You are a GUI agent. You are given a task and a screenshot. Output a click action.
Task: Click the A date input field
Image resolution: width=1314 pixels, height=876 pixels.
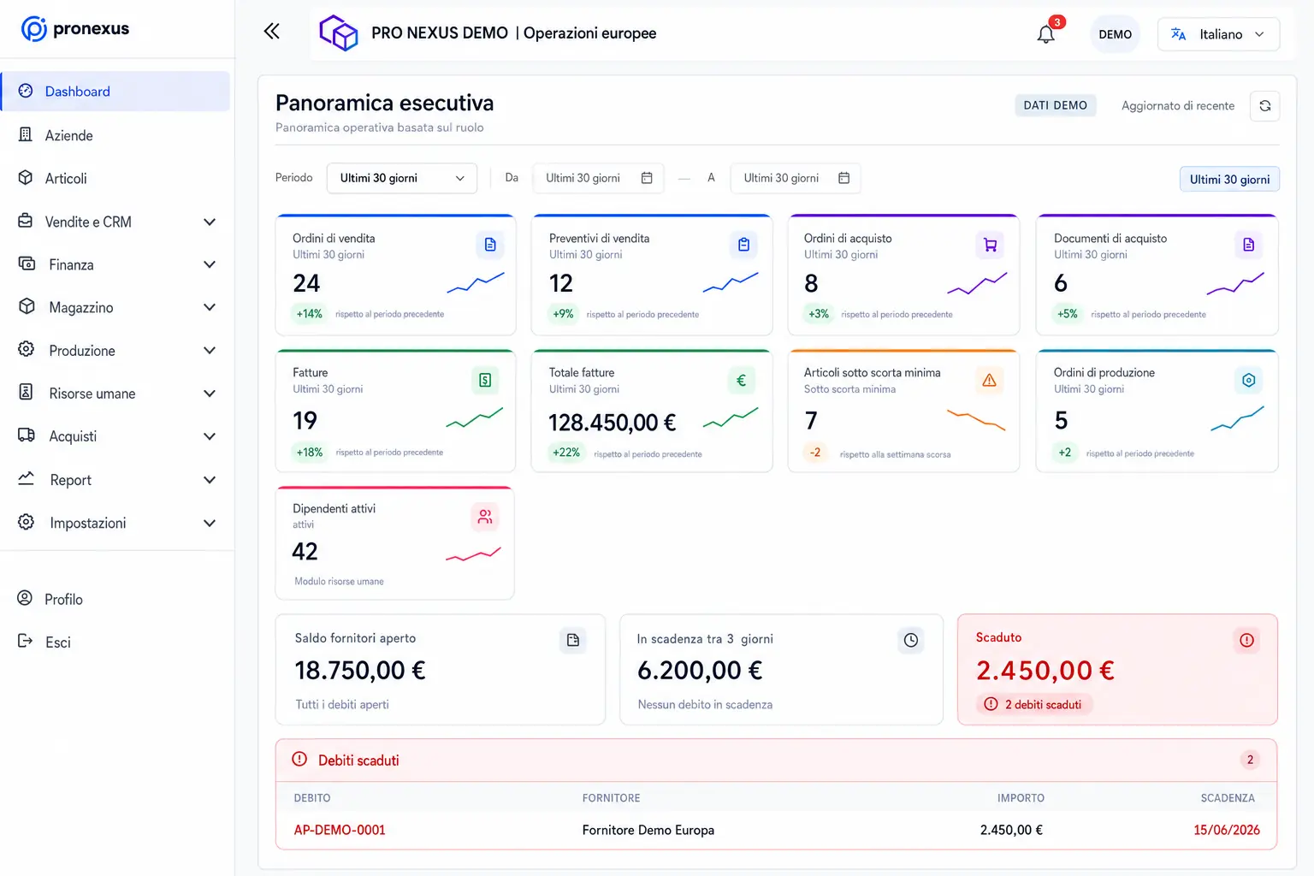(795, 178)
